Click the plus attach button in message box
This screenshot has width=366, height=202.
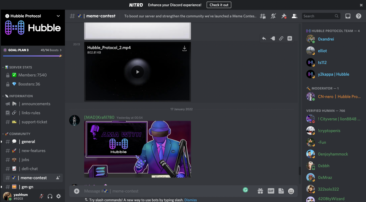[77, 191]
